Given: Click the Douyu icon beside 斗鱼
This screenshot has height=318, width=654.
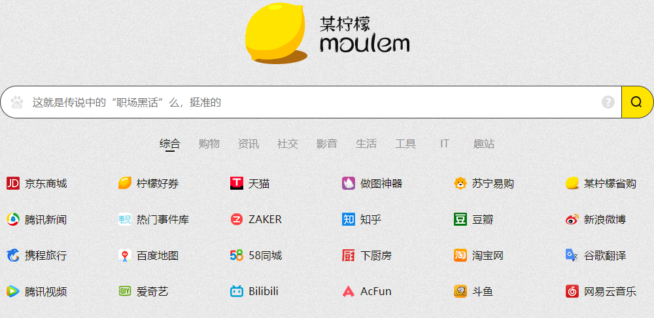Looking at the screenshot, I should point(460,291).
